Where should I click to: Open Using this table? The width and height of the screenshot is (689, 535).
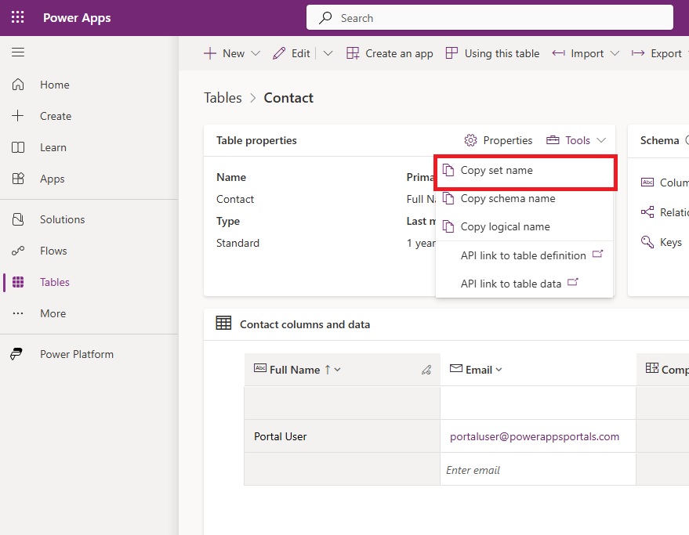[492, 53]
